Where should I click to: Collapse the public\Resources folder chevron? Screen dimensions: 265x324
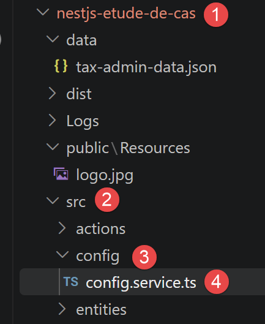[53, 146]
